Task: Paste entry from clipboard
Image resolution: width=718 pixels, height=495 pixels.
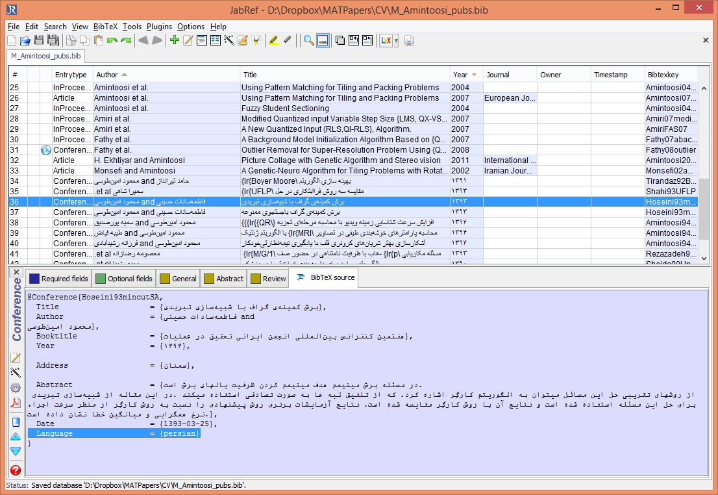Action: tap(99, 41)
